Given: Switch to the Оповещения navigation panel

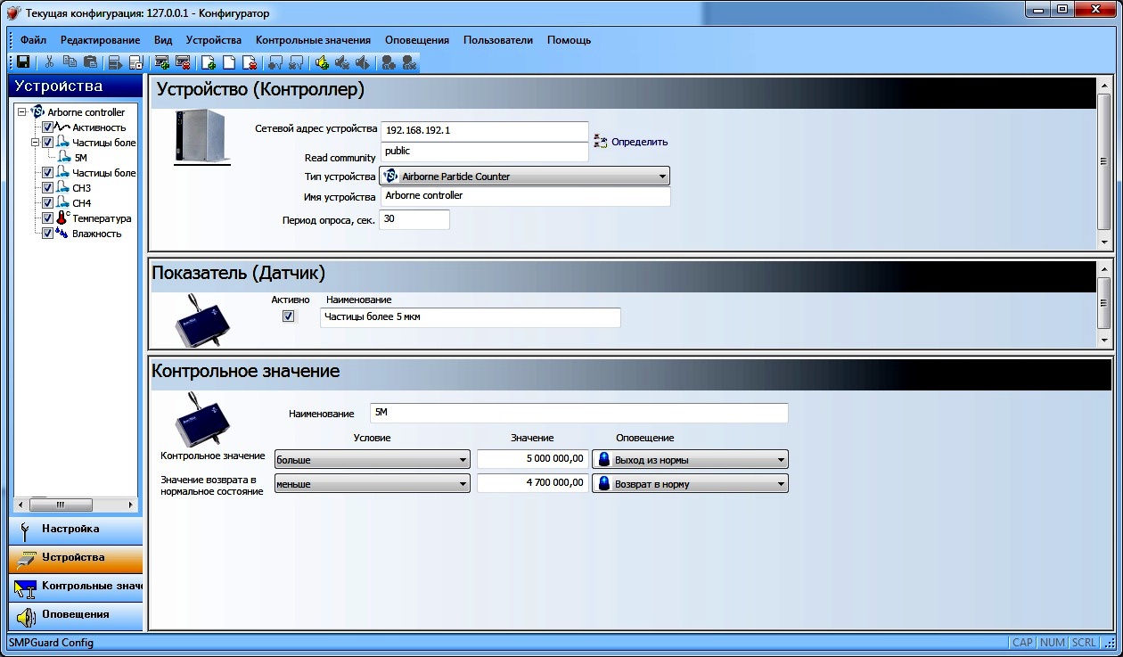Looking at the screenshot, I should tap(76, 614).
